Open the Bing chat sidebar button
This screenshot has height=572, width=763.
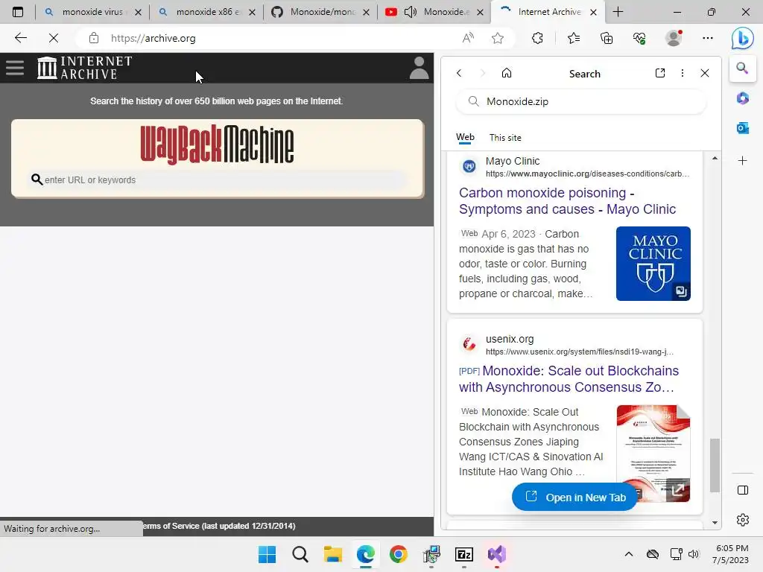point(743,39)
